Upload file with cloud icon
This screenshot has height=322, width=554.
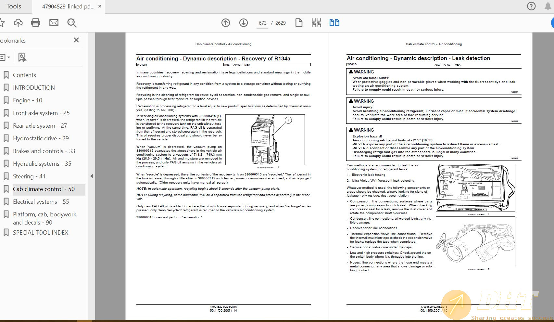pyautogui.click(x=18, y=23)
